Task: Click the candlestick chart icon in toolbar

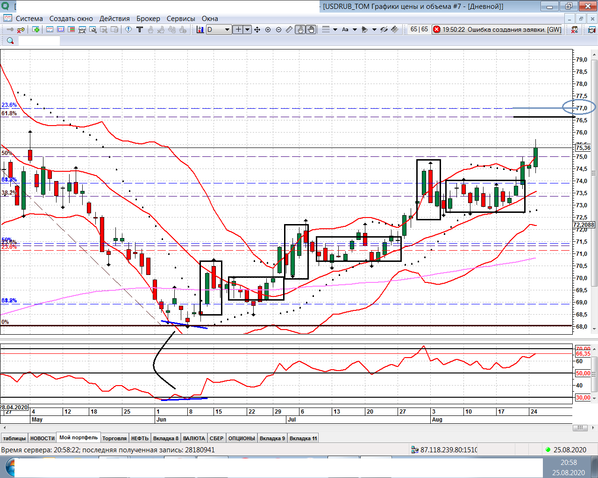Action: click(200, 29)
